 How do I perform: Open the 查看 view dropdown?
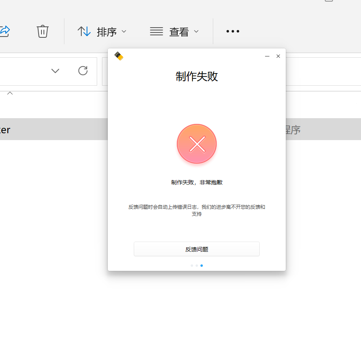[x=174, y=32]
